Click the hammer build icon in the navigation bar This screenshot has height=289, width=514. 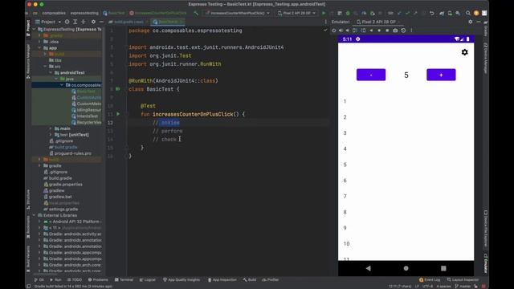(196, 13)
